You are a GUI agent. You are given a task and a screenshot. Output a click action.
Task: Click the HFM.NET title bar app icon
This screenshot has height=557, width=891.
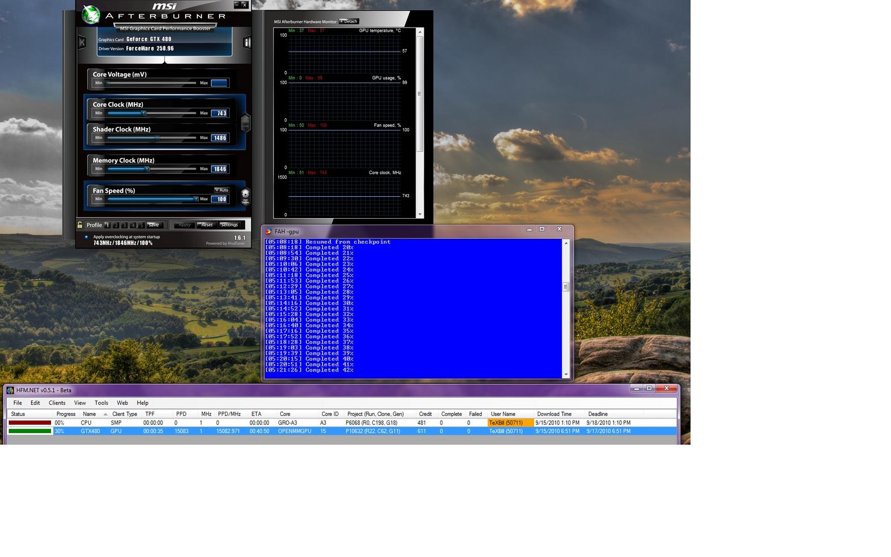(10, 390)
